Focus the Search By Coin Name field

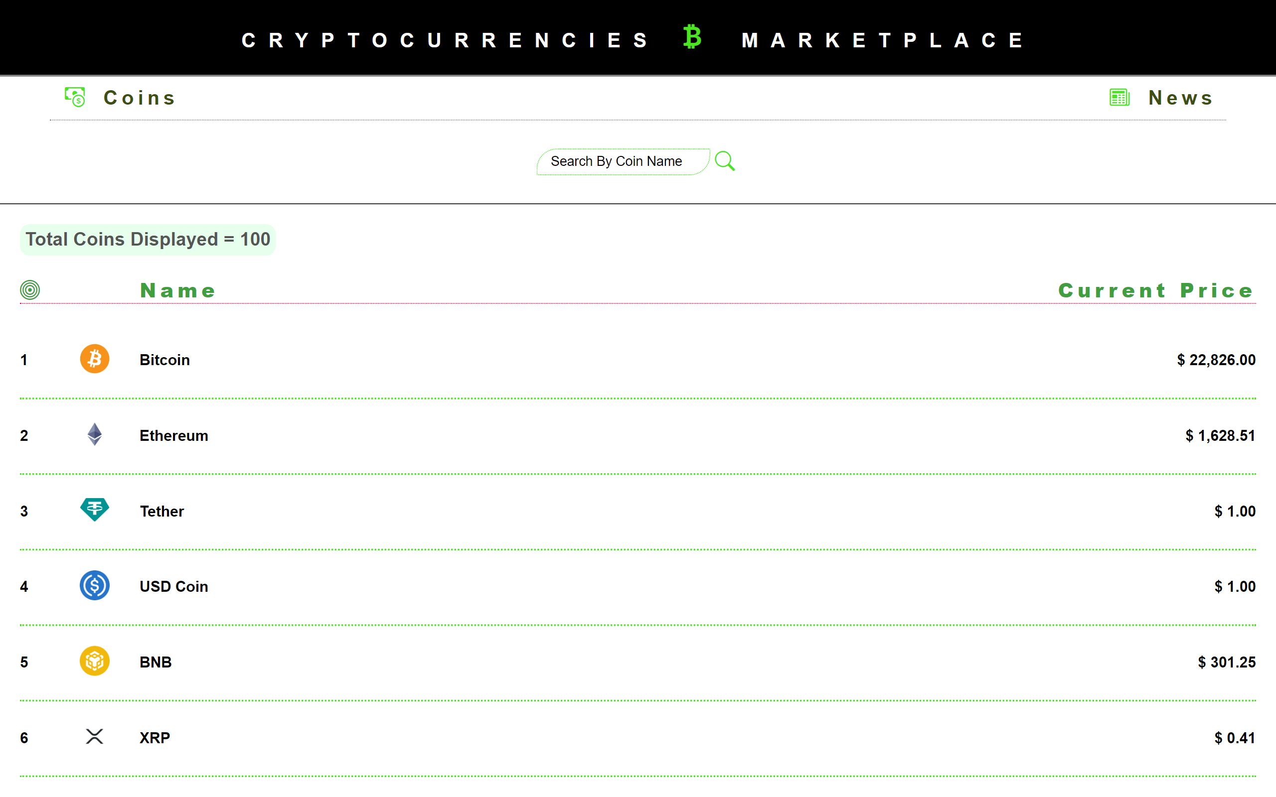click(x=622, y=162)
